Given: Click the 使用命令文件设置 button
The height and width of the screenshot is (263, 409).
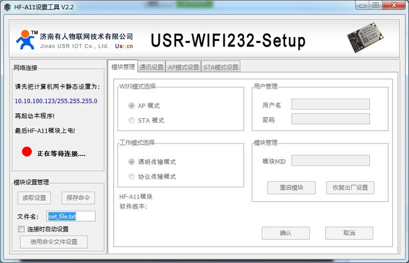Looking at the screenshot, I should (x=54, y=242).
